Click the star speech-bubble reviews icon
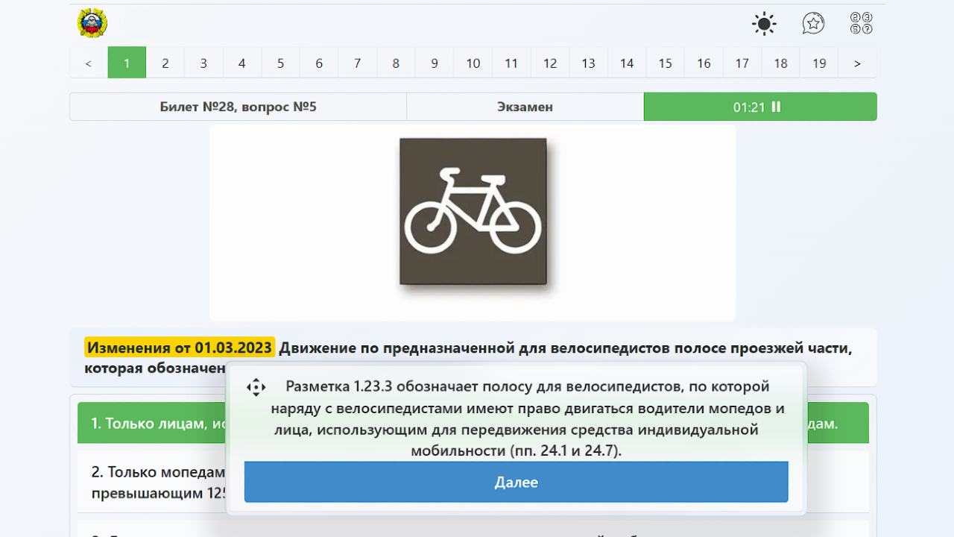Image resolution: width=954 pixels, height=537 pixels. point(814,23)
